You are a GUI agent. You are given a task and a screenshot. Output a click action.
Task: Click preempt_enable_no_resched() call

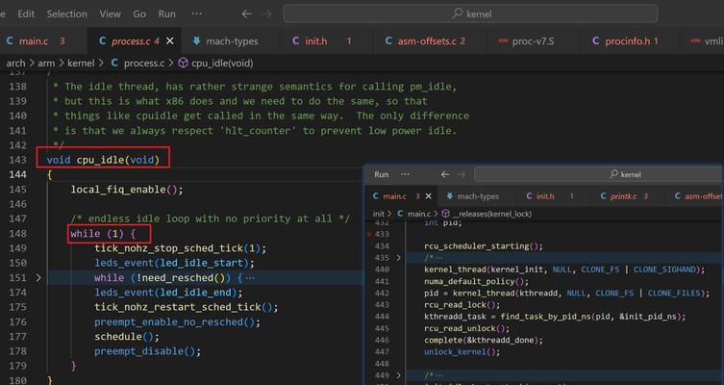[x=177, y=322]
